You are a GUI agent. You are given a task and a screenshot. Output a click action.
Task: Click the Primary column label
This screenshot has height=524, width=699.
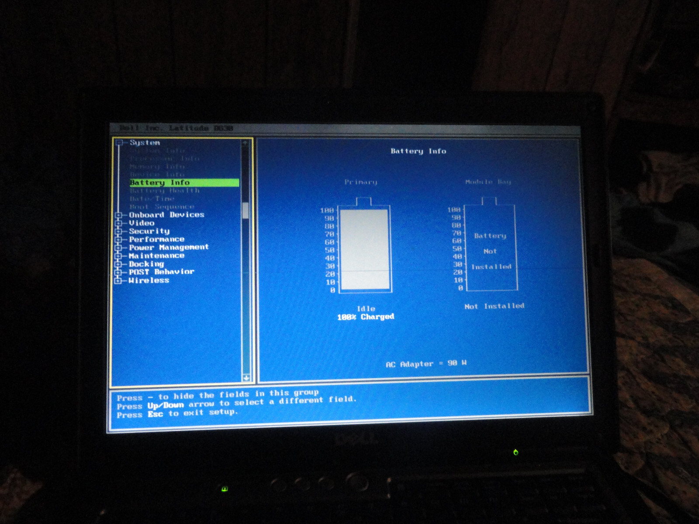point(361,182)
